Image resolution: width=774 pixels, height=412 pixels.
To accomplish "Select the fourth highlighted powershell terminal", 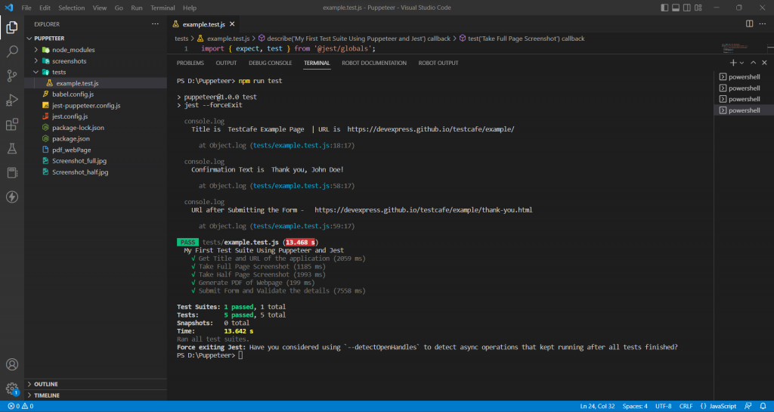I will pos(744,110).
